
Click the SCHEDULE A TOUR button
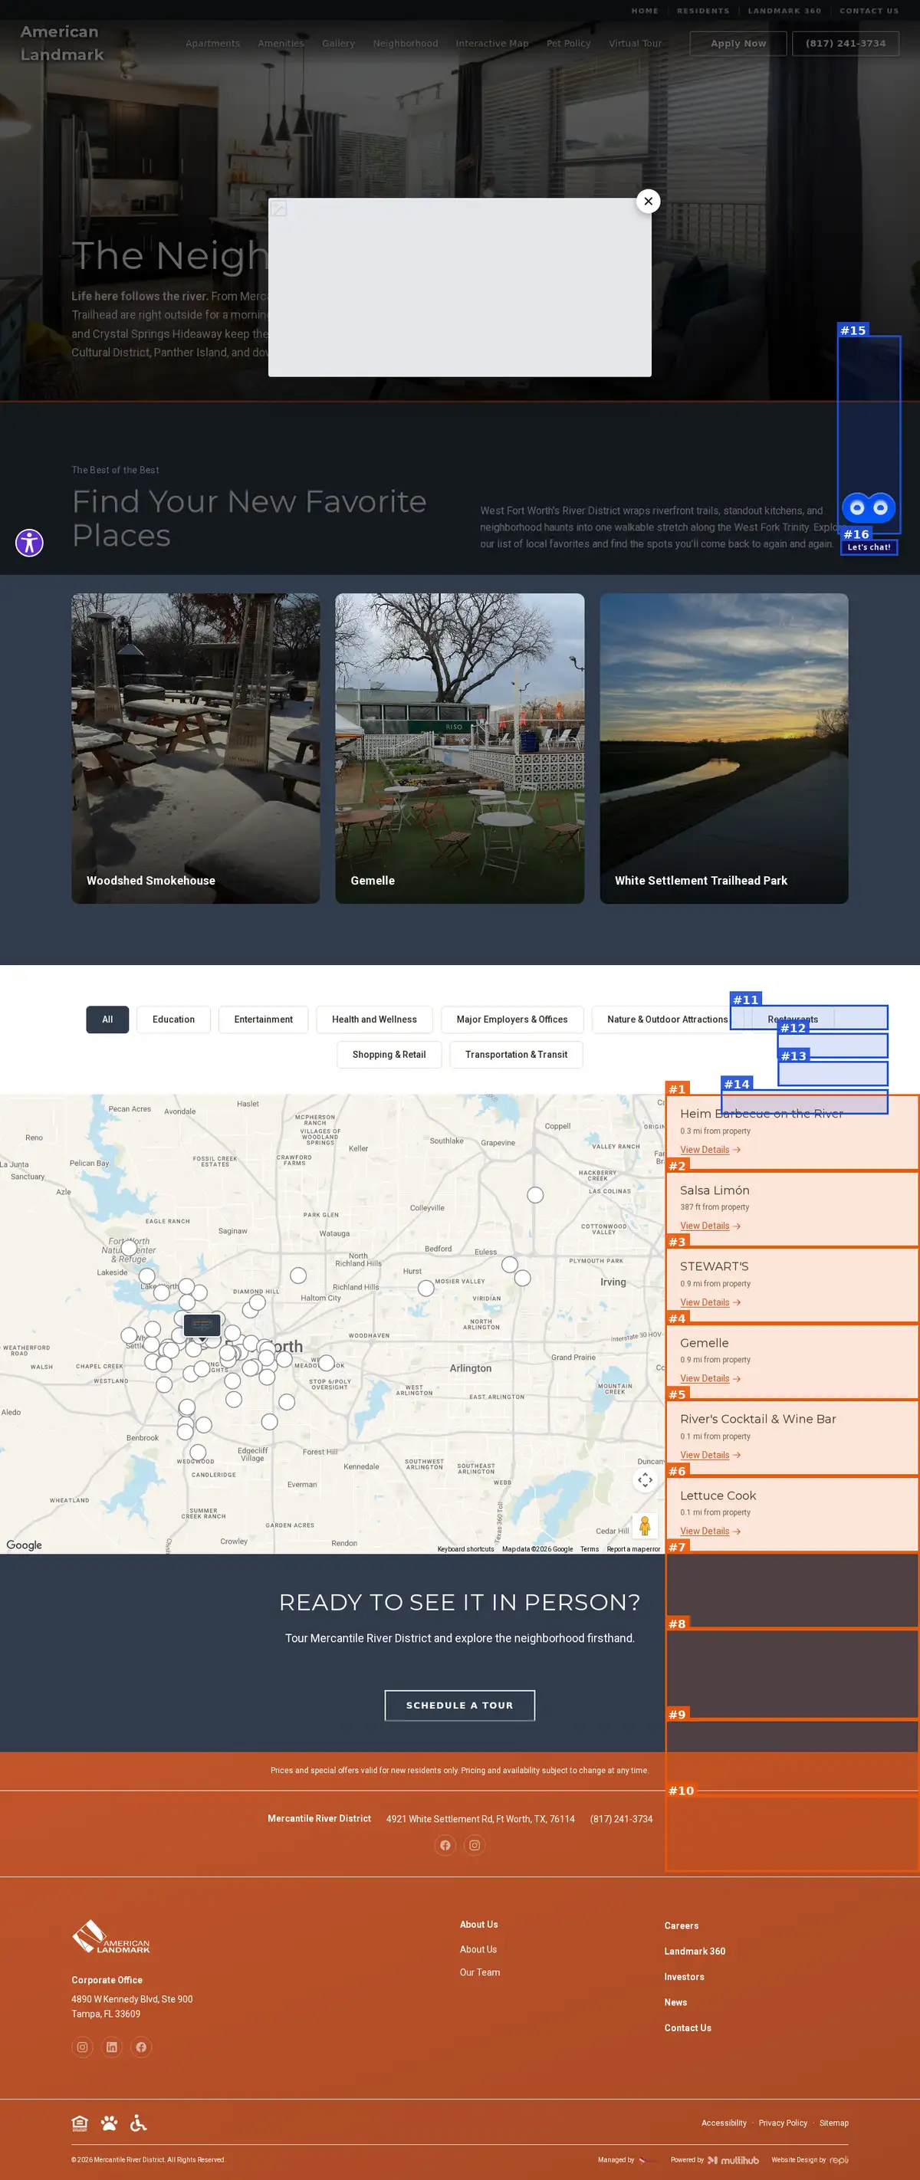pyautogui.click(x=459, y=1706)
